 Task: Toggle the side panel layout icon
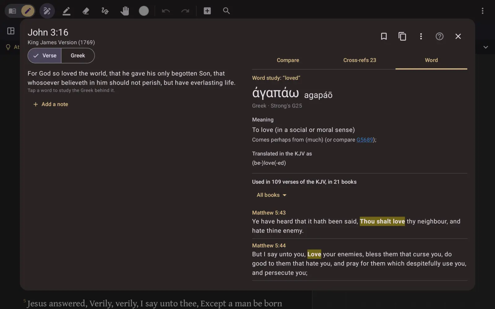11,31
